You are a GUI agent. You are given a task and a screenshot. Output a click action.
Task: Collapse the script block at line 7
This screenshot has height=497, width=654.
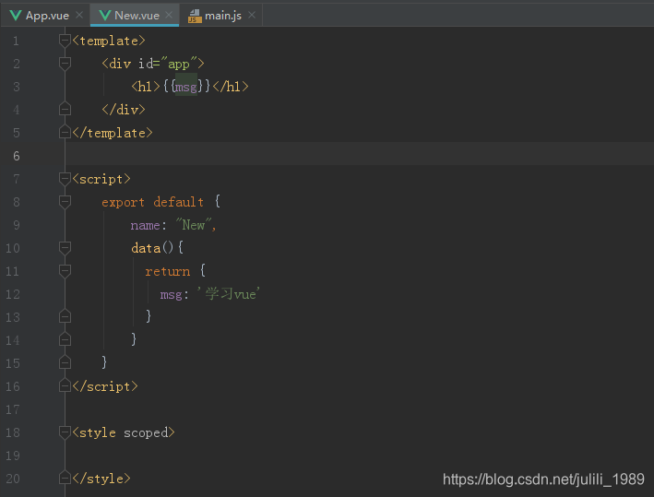[x=65, y=179]
